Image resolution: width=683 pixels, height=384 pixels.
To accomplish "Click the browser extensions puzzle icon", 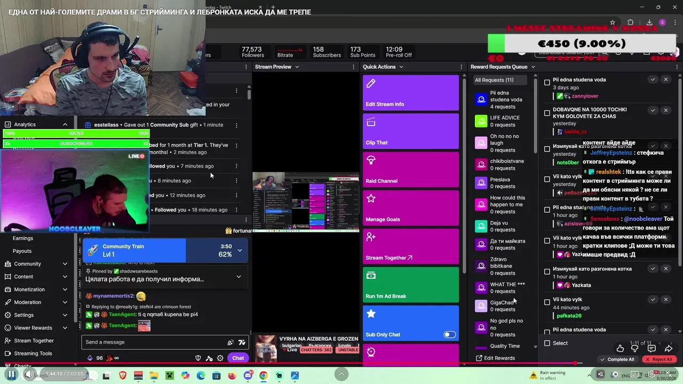I will 631,22.
